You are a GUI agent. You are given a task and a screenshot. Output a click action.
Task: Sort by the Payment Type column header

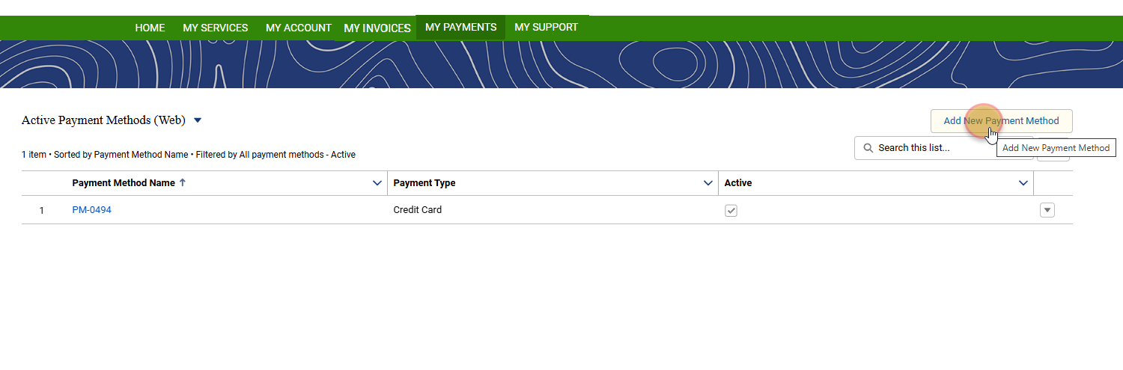(424, 183)
